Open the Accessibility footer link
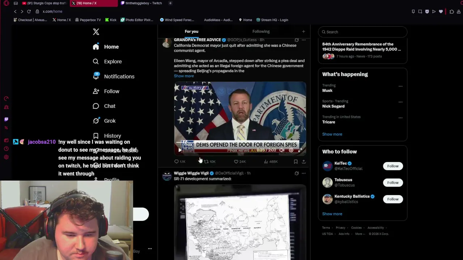 [x=375, y=228]
